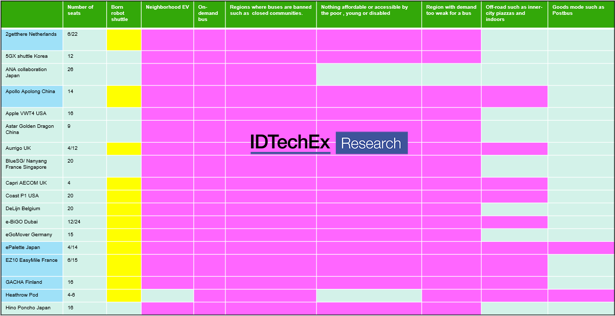Select the 'Goods mode such as Postbus' header

pyautogui.click(x=581, y=15)
